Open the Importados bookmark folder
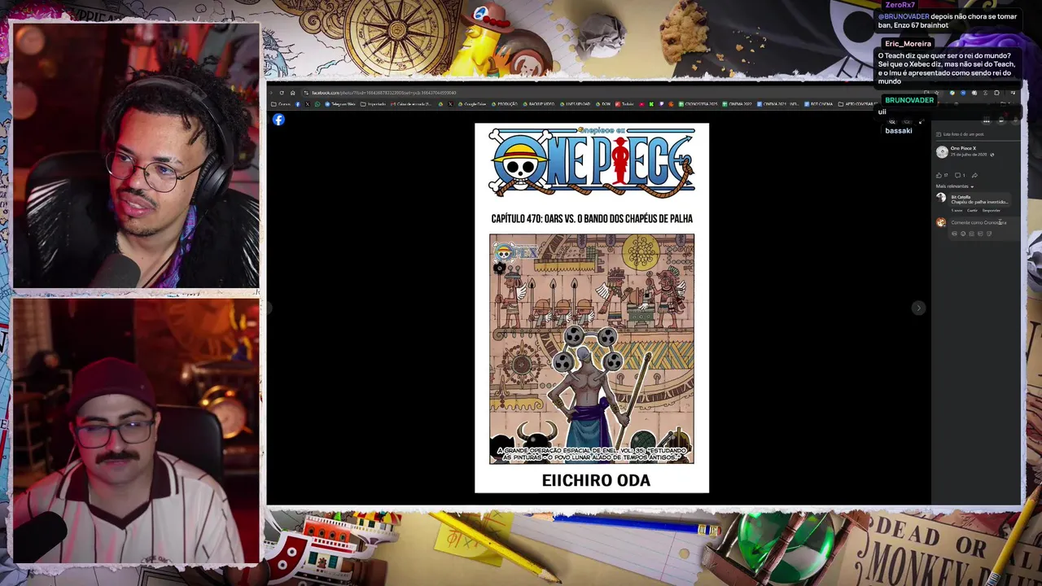1042x586 pixels. tap(373, 104)
